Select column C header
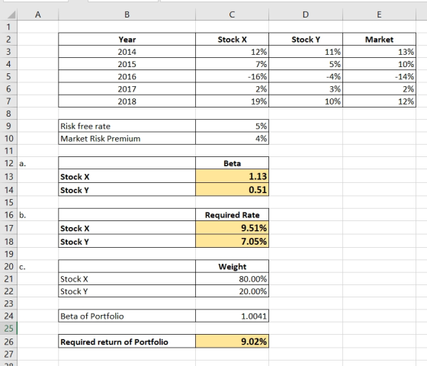Screen dimensions: 427x366 click(x=232, y=14)
